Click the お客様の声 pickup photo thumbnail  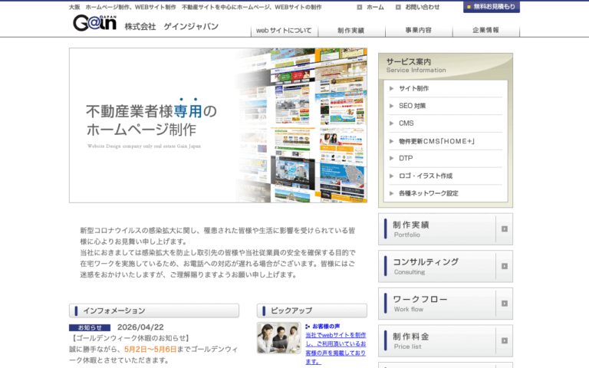coord(278,337)
